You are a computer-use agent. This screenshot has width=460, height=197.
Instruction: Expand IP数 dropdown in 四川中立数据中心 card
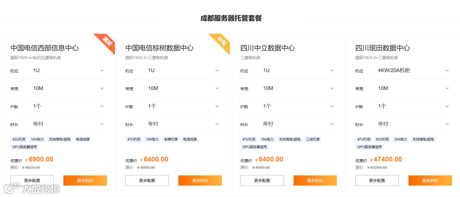(x=298, y=106)
